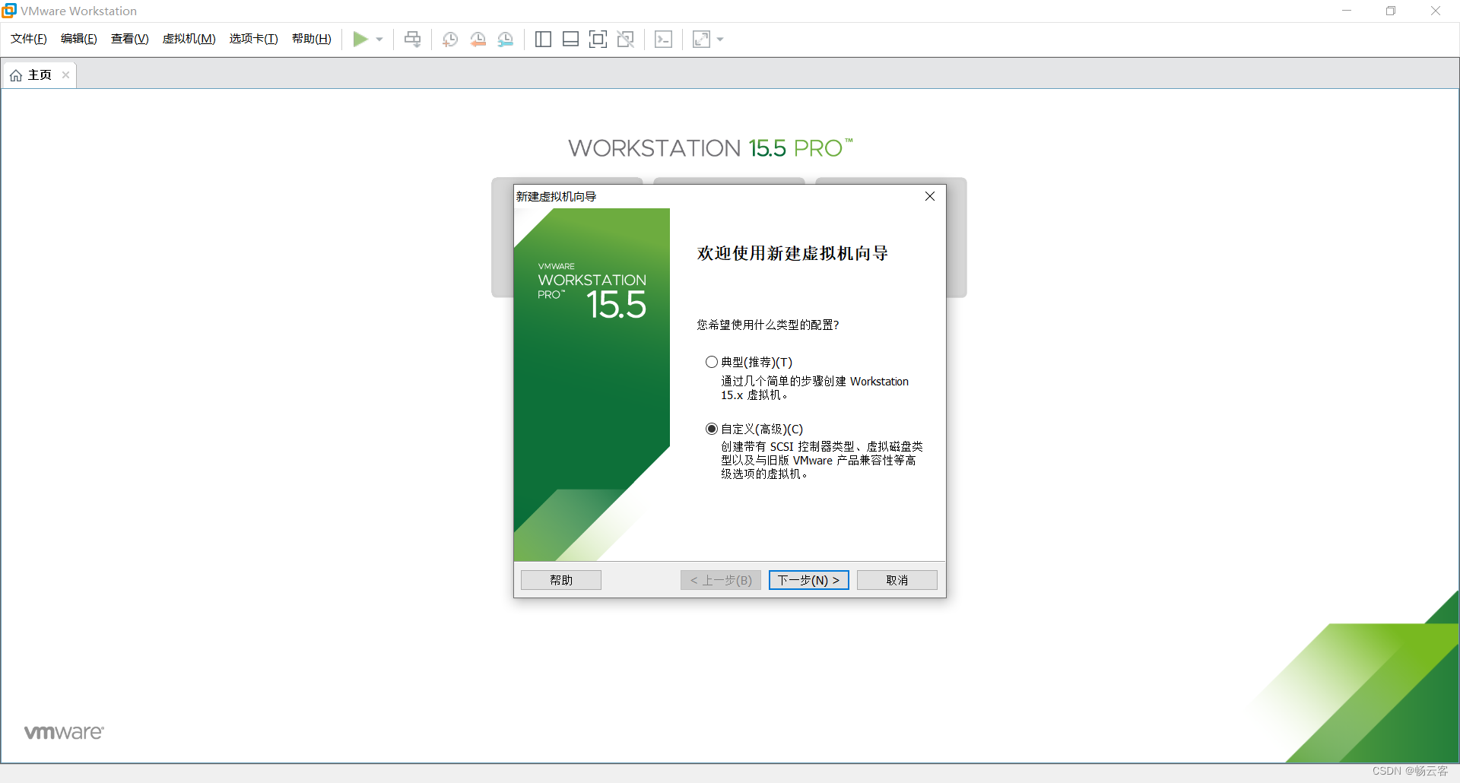Screen dimensions: 1460x783
Task: Open the console view icon
Action: click(663, 40)
